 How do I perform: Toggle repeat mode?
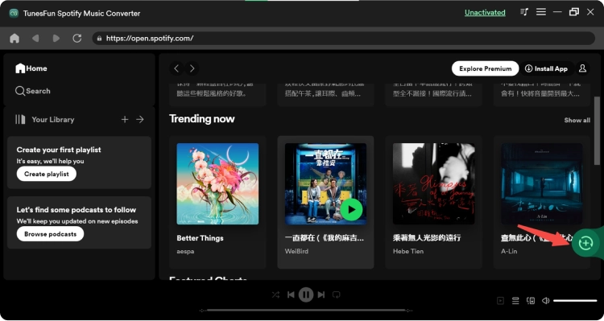pyautogui.click(x=337, y=294)
